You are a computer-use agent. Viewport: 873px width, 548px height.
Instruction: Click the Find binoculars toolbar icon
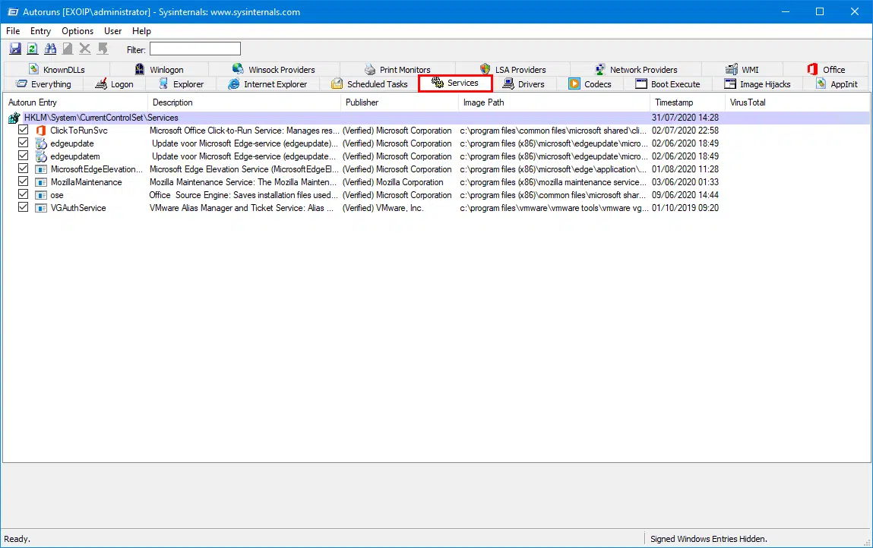pyautogui.click(x=50, y=49)
